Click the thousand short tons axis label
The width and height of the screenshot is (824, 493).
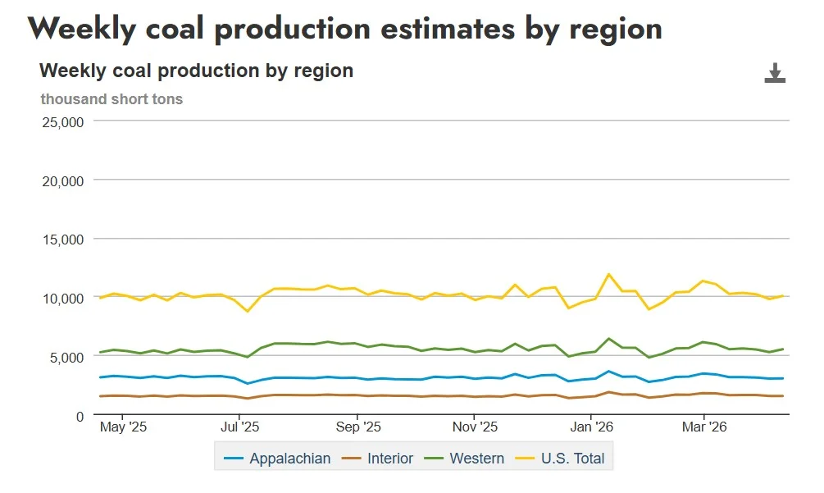111,98
